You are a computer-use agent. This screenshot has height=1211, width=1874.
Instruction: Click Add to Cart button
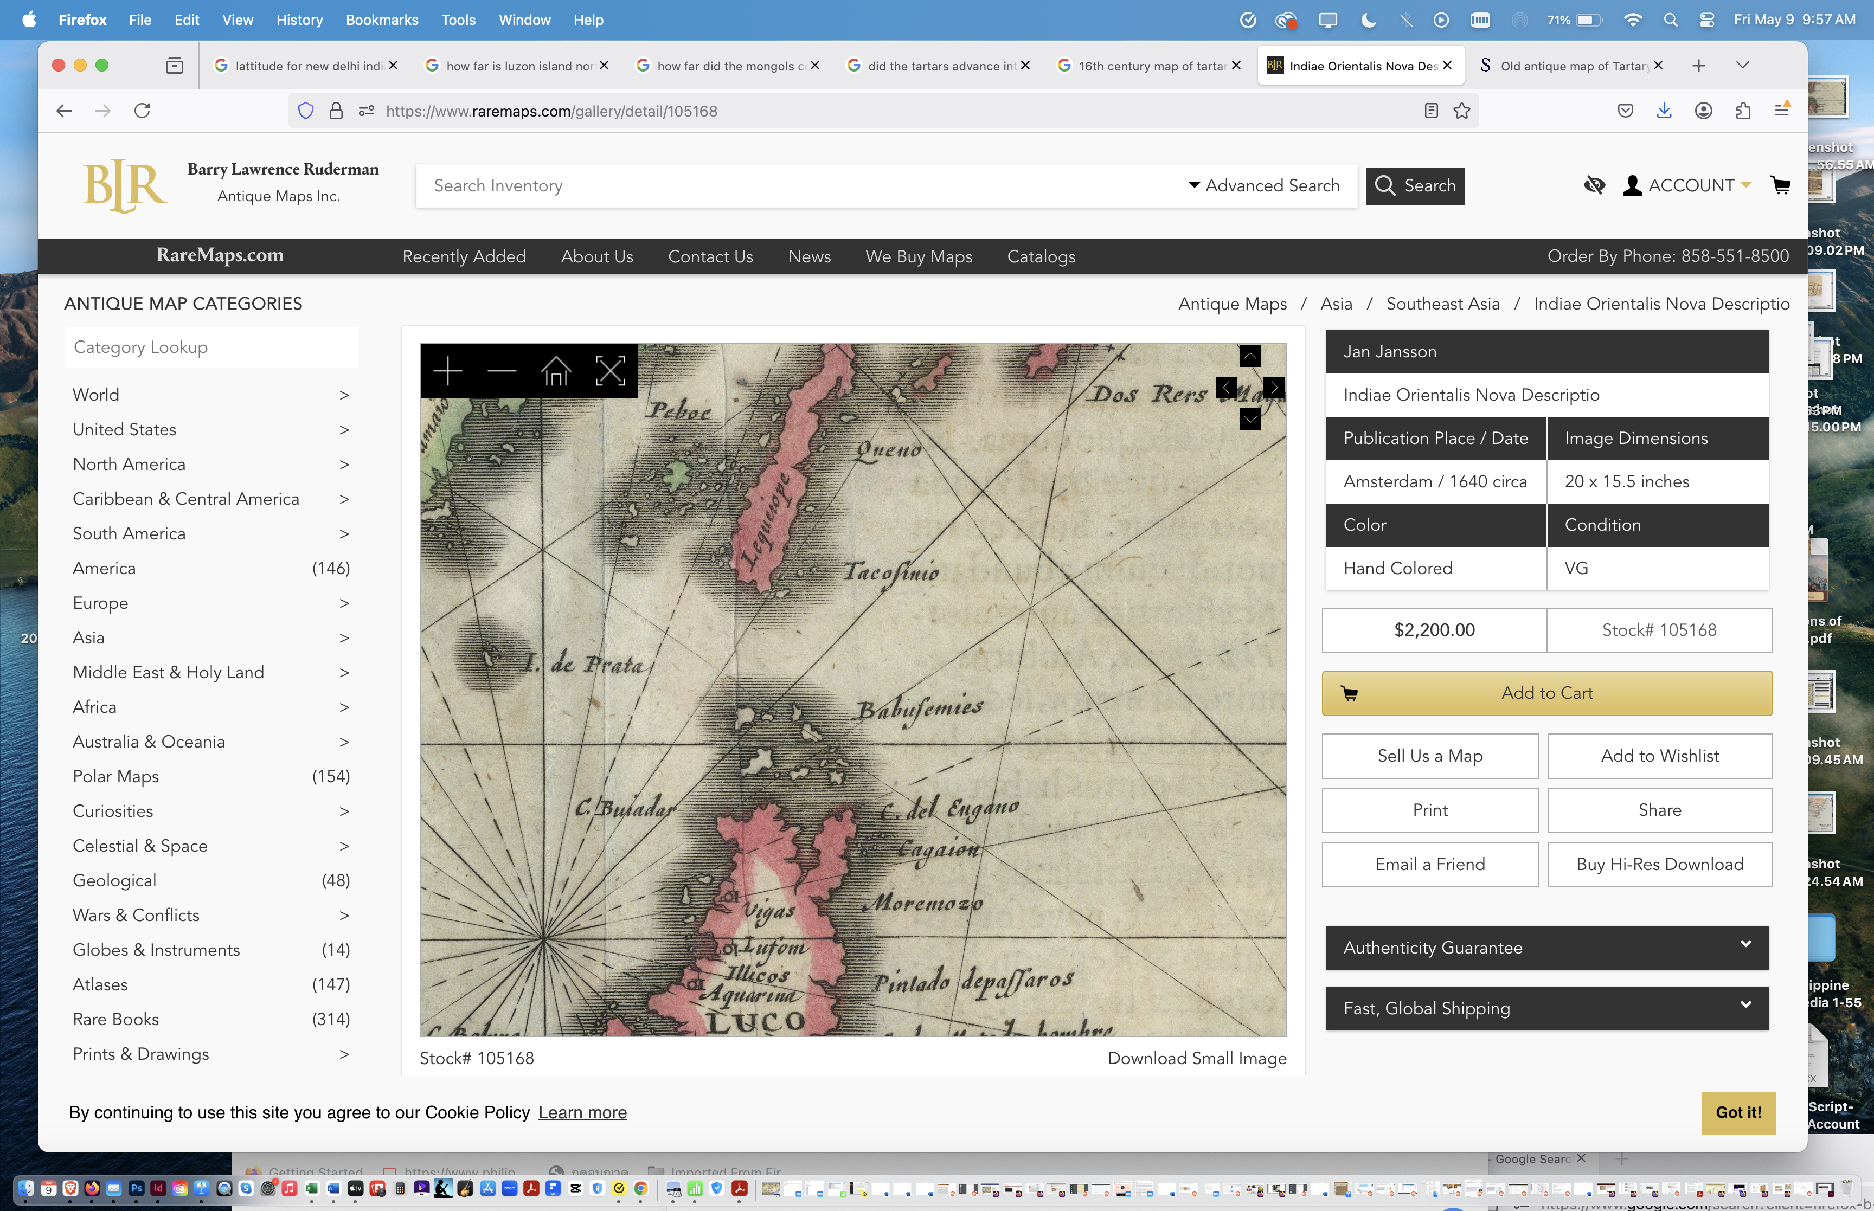point(1547,693)
